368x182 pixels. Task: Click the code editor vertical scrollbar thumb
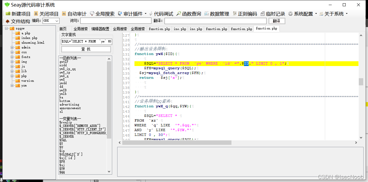pyautogui.click(x=361, y=82)
